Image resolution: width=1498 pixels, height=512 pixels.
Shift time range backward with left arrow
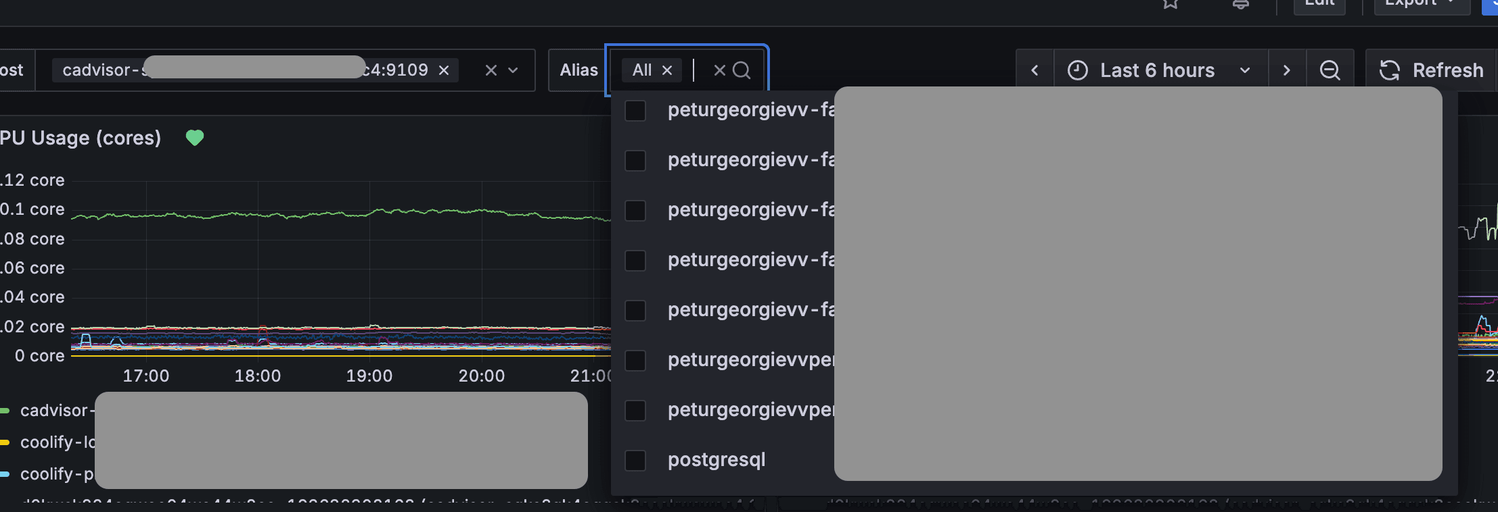point(1035,70)
